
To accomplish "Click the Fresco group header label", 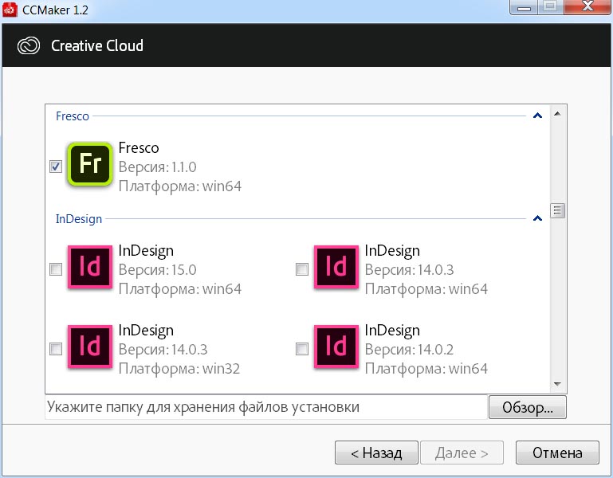I will [73, 116].
